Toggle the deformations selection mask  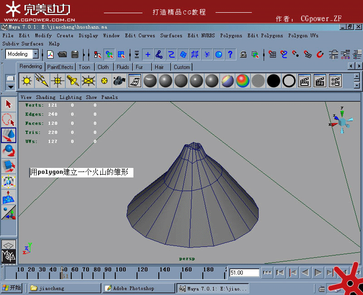point(195,54)
